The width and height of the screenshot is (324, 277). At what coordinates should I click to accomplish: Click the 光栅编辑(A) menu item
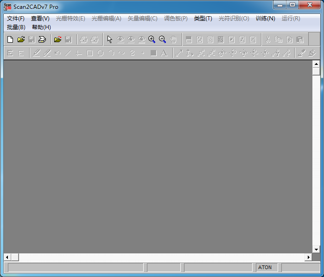[x=107, y=19]
